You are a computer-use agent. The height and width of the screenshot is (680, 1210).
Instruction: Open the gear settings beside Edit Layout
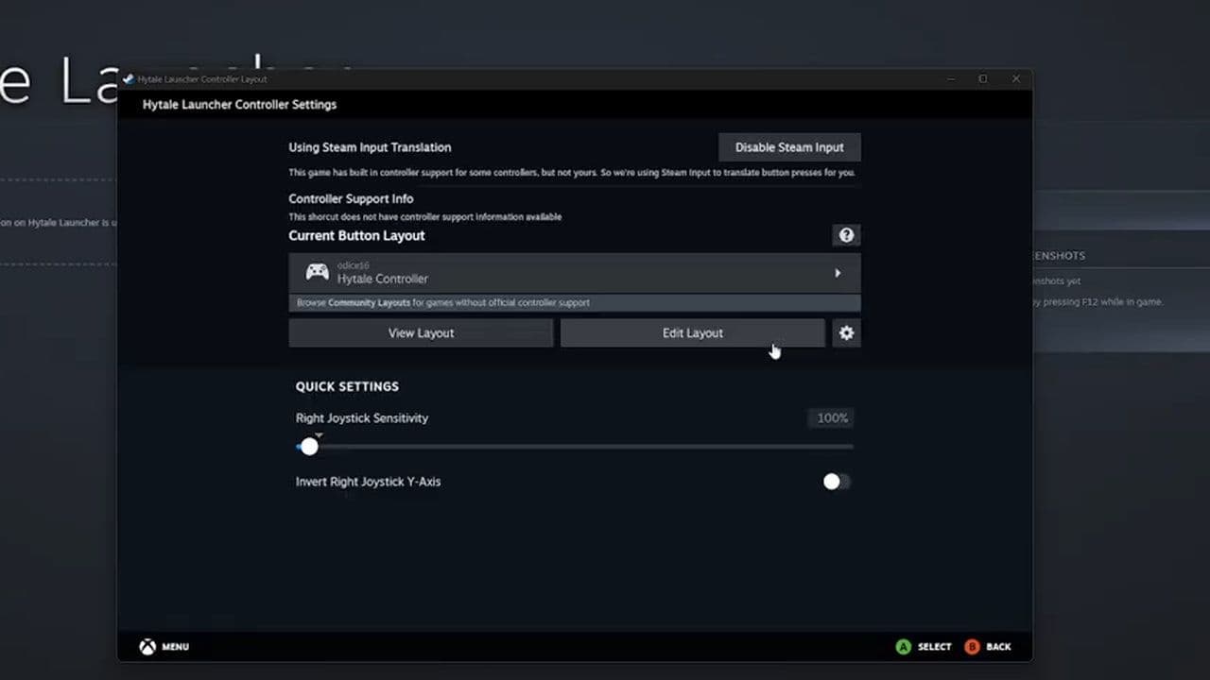click(846, 332)
